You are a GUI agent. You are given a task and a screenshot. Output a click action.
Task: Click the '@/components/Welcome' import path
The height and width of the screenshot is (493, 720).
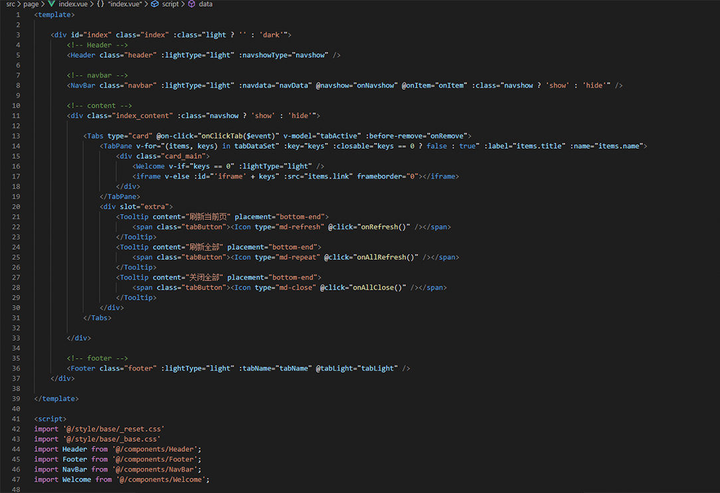[162, 479]
